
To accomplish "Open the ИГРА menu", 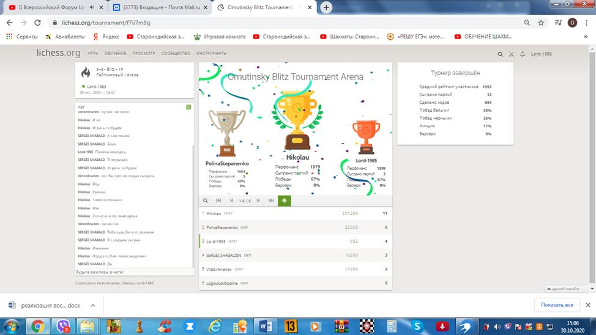I will coord(92,54).
